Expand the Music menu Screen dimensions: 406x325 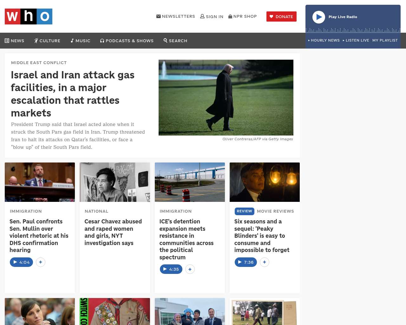[80, 41]
